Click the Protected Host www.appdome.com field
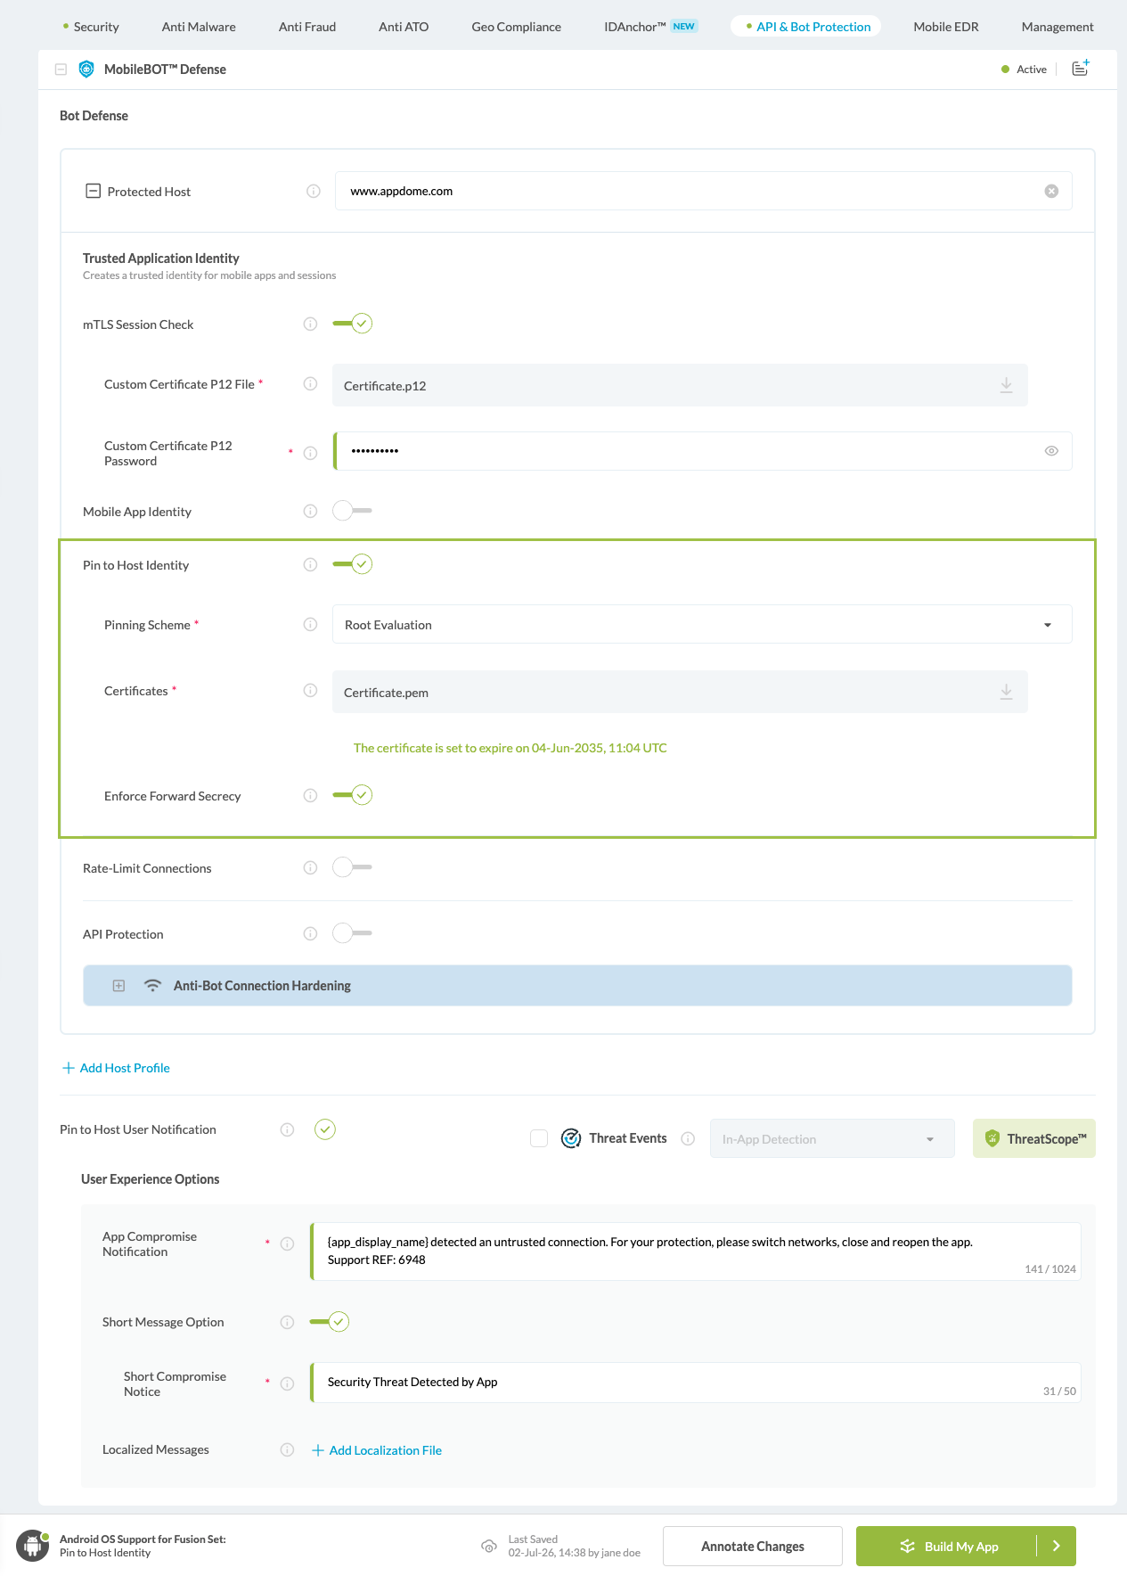Viewport: 1127px width, 1576px height. [x=703, y=191]
